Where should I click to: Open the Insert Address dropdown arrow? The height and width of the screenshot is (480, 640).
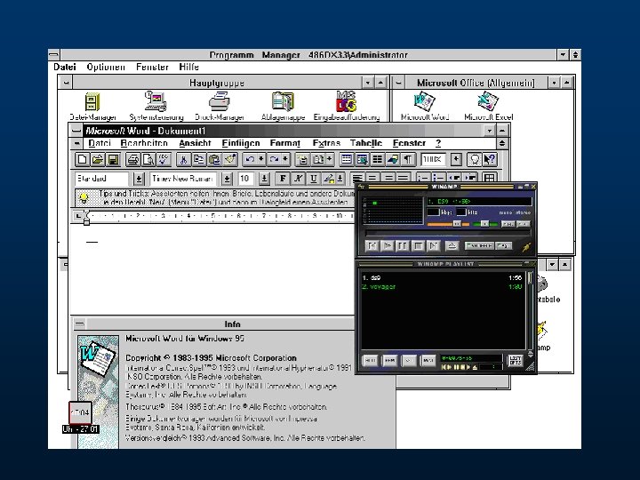[329, 159]
